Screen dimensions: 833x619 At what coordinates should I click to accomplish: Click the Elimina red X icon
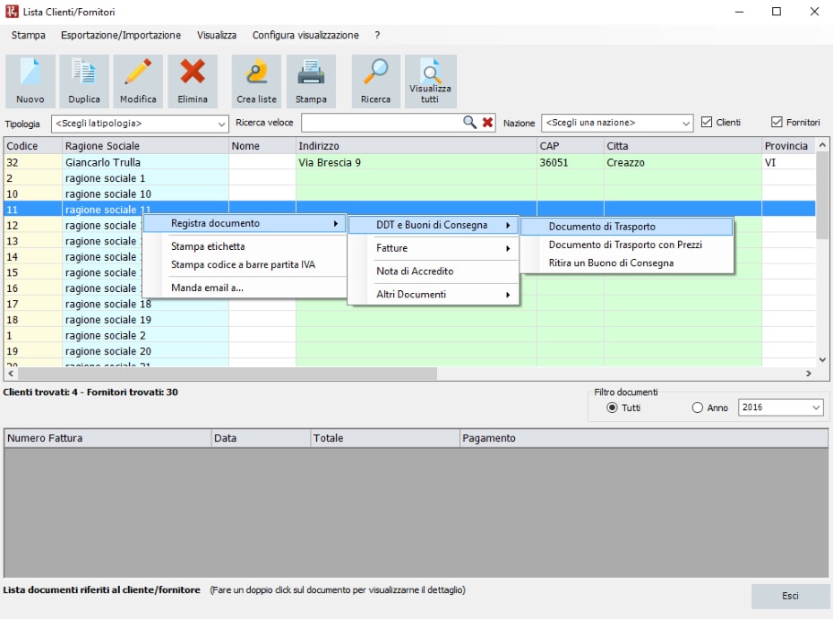[x=193, y=82]
